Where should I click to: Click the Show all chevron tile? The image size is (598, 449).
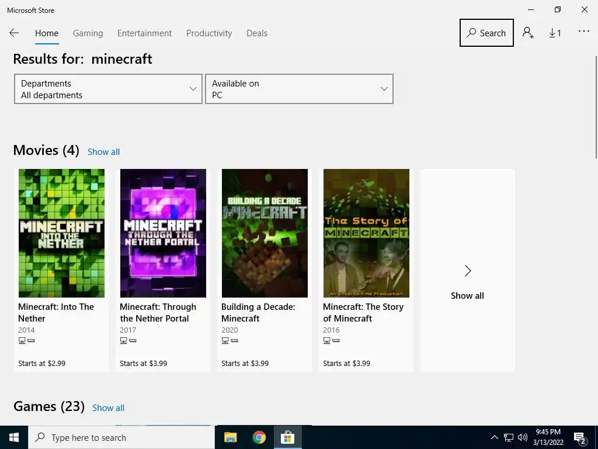pos(468,270)
